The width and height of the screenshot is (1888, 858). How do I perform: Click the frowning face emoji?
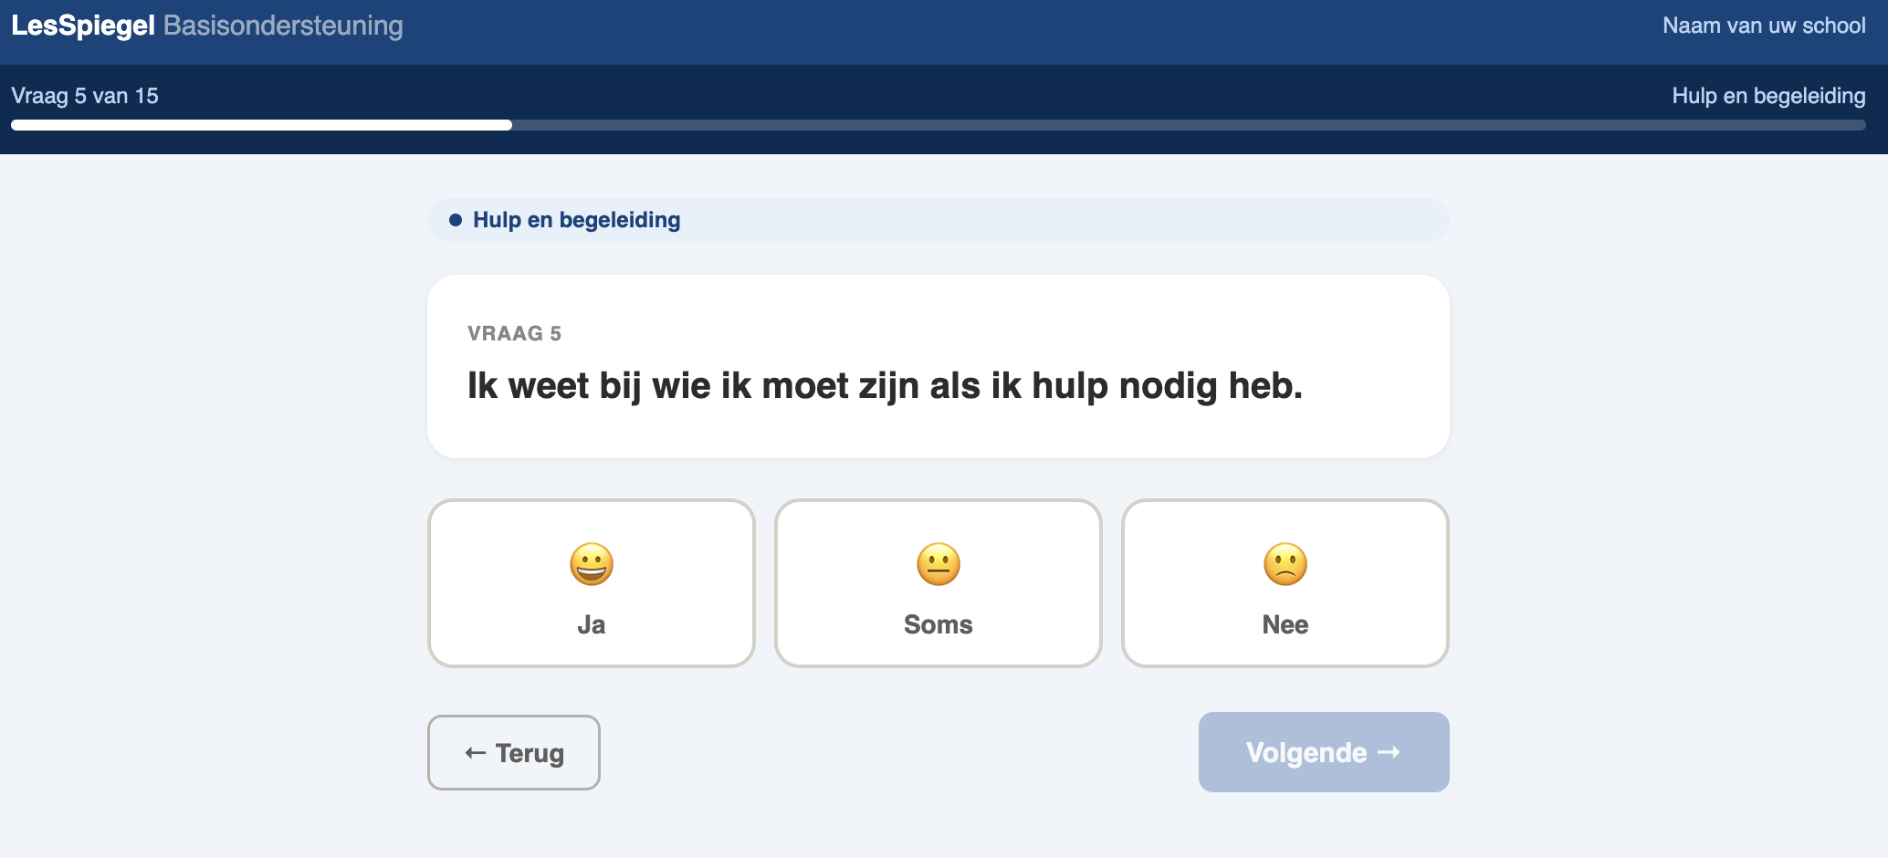coord(1285,564)
